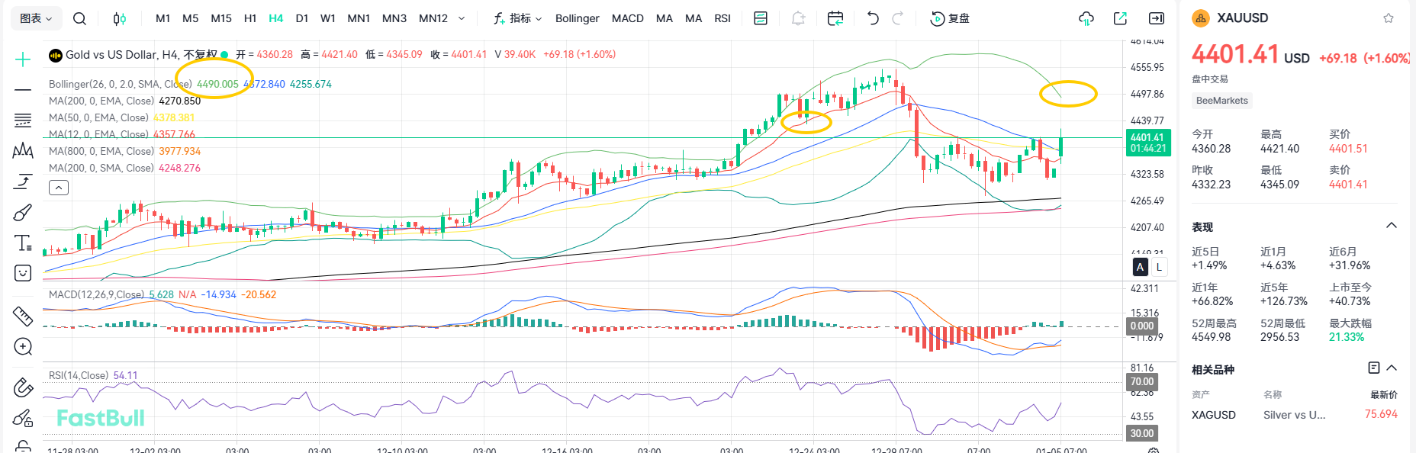The height and width of the screenshot is (453, 1416).
Task: Open chart share/export icon
Action: 1120,18
